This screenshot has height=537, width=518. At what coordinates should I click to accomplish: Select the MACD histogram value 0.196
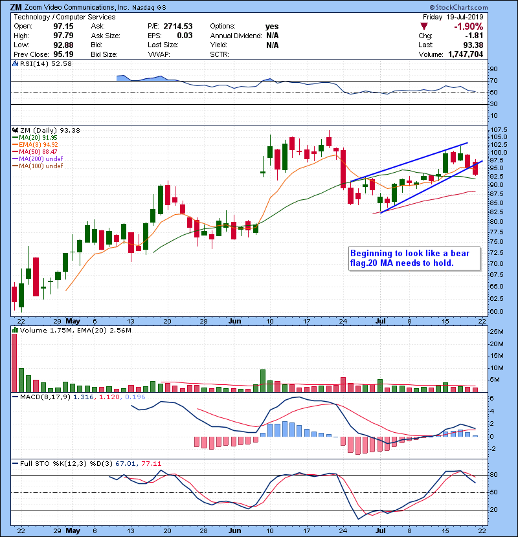[135, 397]
